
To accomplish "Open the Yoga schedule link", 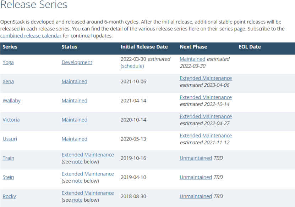I will click(x=132, y=66).
